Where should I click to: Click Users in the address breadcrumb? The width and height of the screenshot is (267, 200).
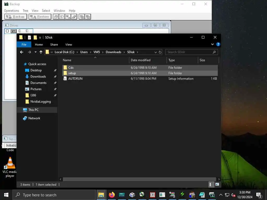pyautogui.click(x=84, y=52)
